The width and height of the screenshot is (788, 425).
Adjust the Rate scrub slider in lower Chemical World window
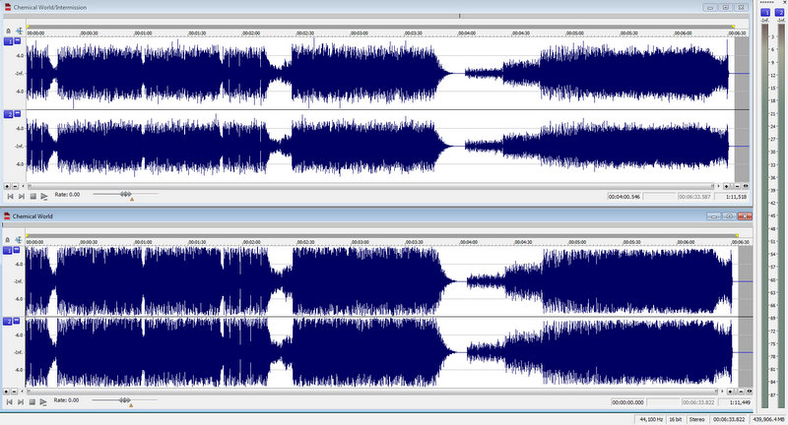tap(125, 399)
